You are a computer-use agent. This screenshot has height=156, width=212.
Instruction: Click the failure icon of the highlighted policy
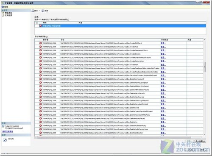(41, 26)
